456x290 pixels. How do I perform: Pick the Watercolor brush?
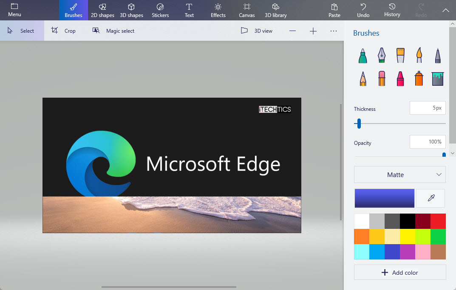pyautogui.click(x=419, y=55)
